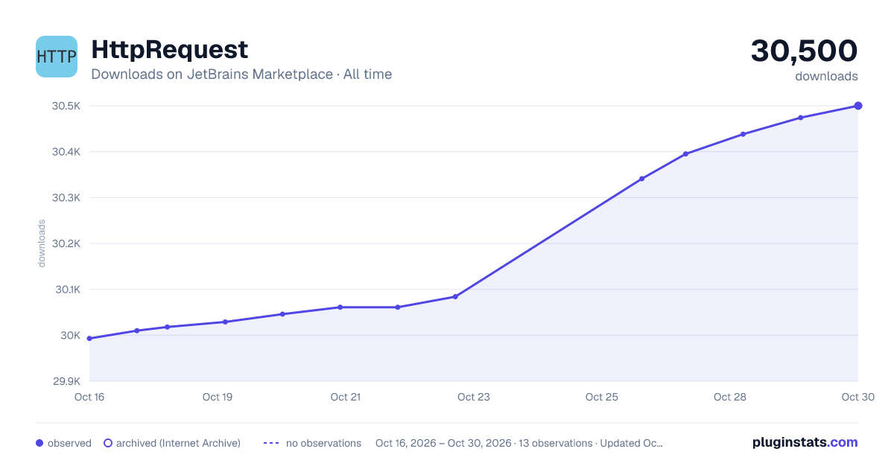Click the 30.1K y-axis label
Image resolution: width=894 pixels, height=469 pixels.
click(66, 290)
